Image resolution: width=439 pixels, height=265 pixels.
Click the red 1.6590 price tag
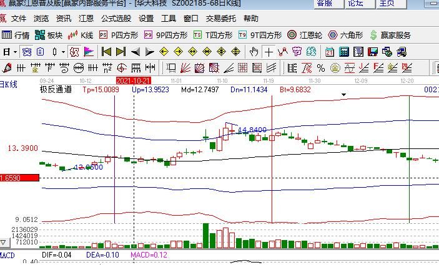[19, 178]
